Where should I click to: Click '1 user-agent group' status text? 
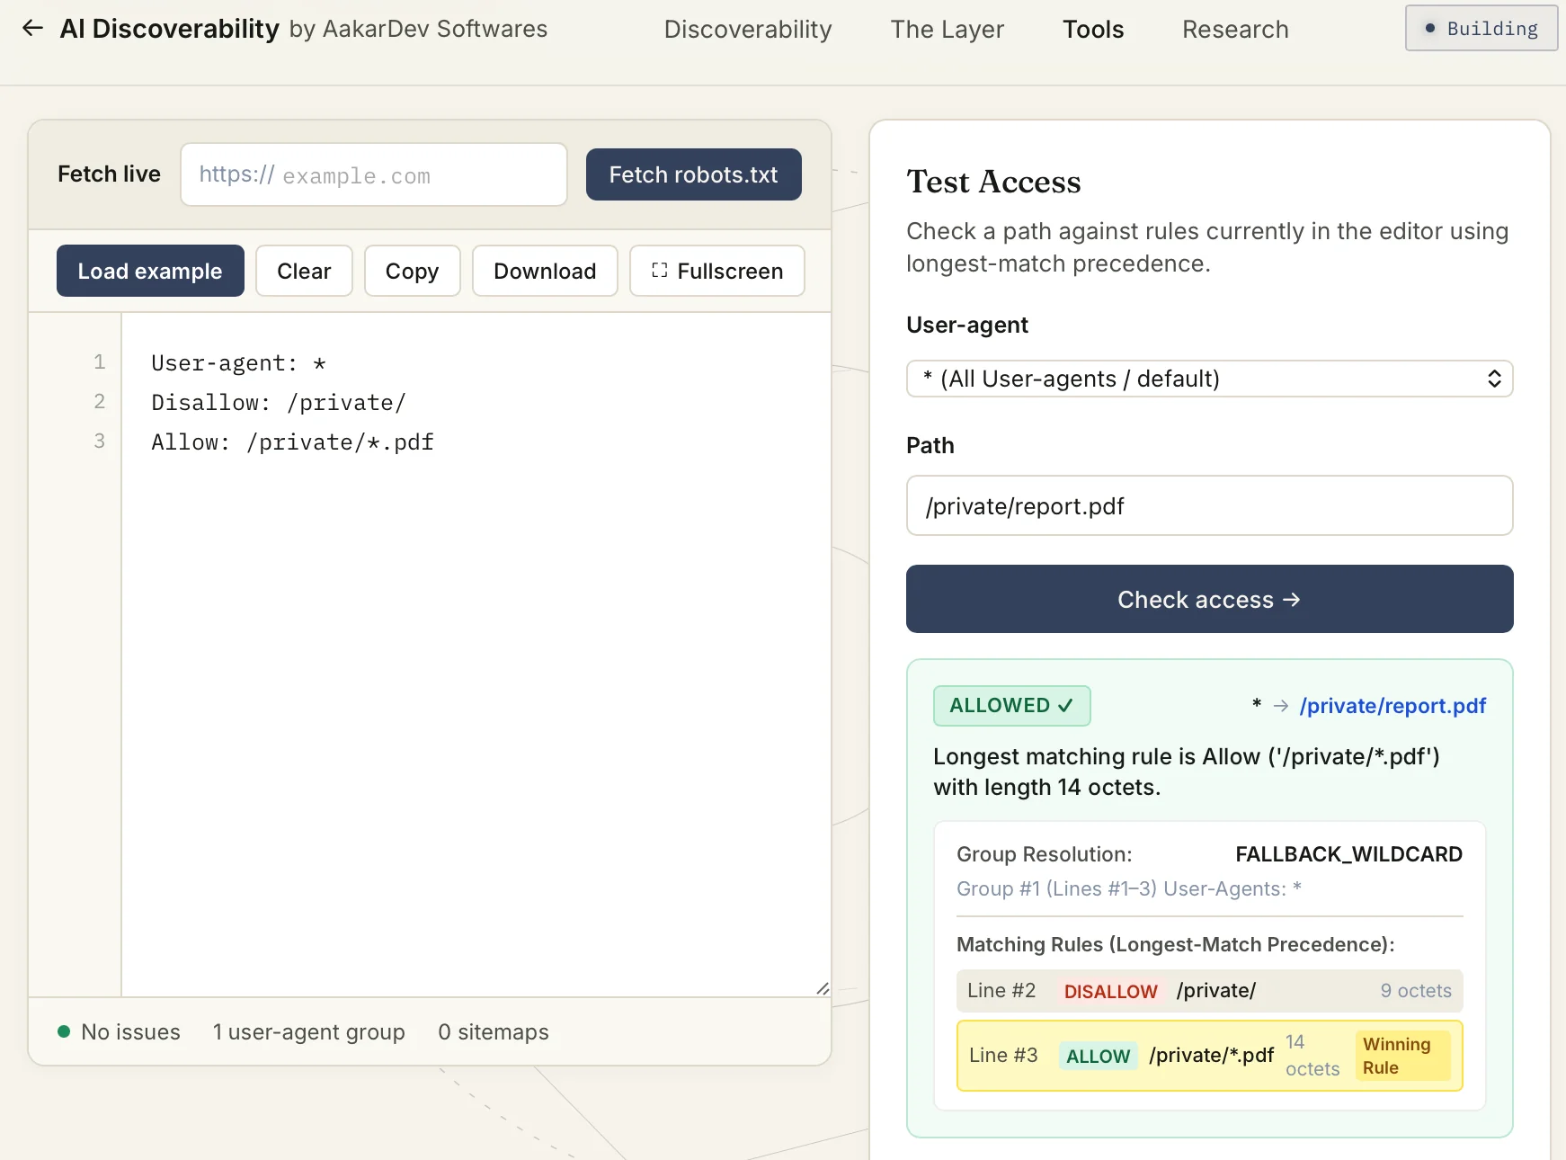coord(308,1031)
